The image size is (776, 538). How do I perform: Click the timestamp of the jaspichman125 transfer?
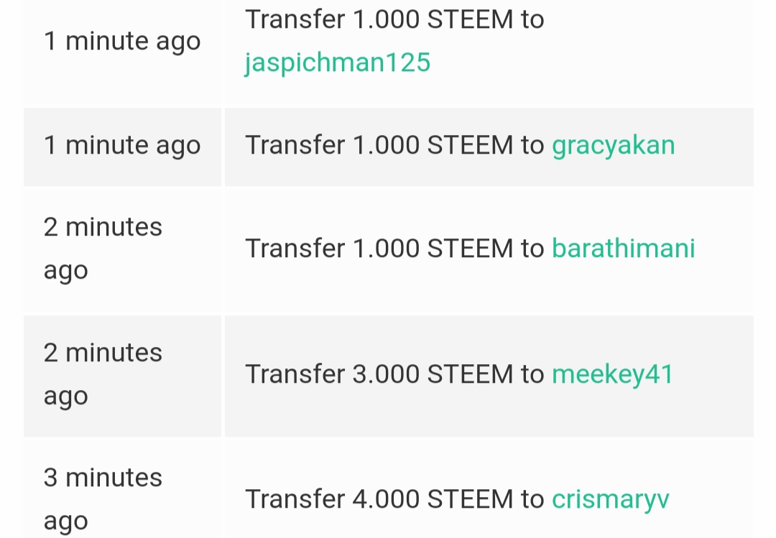click(121, 42)
